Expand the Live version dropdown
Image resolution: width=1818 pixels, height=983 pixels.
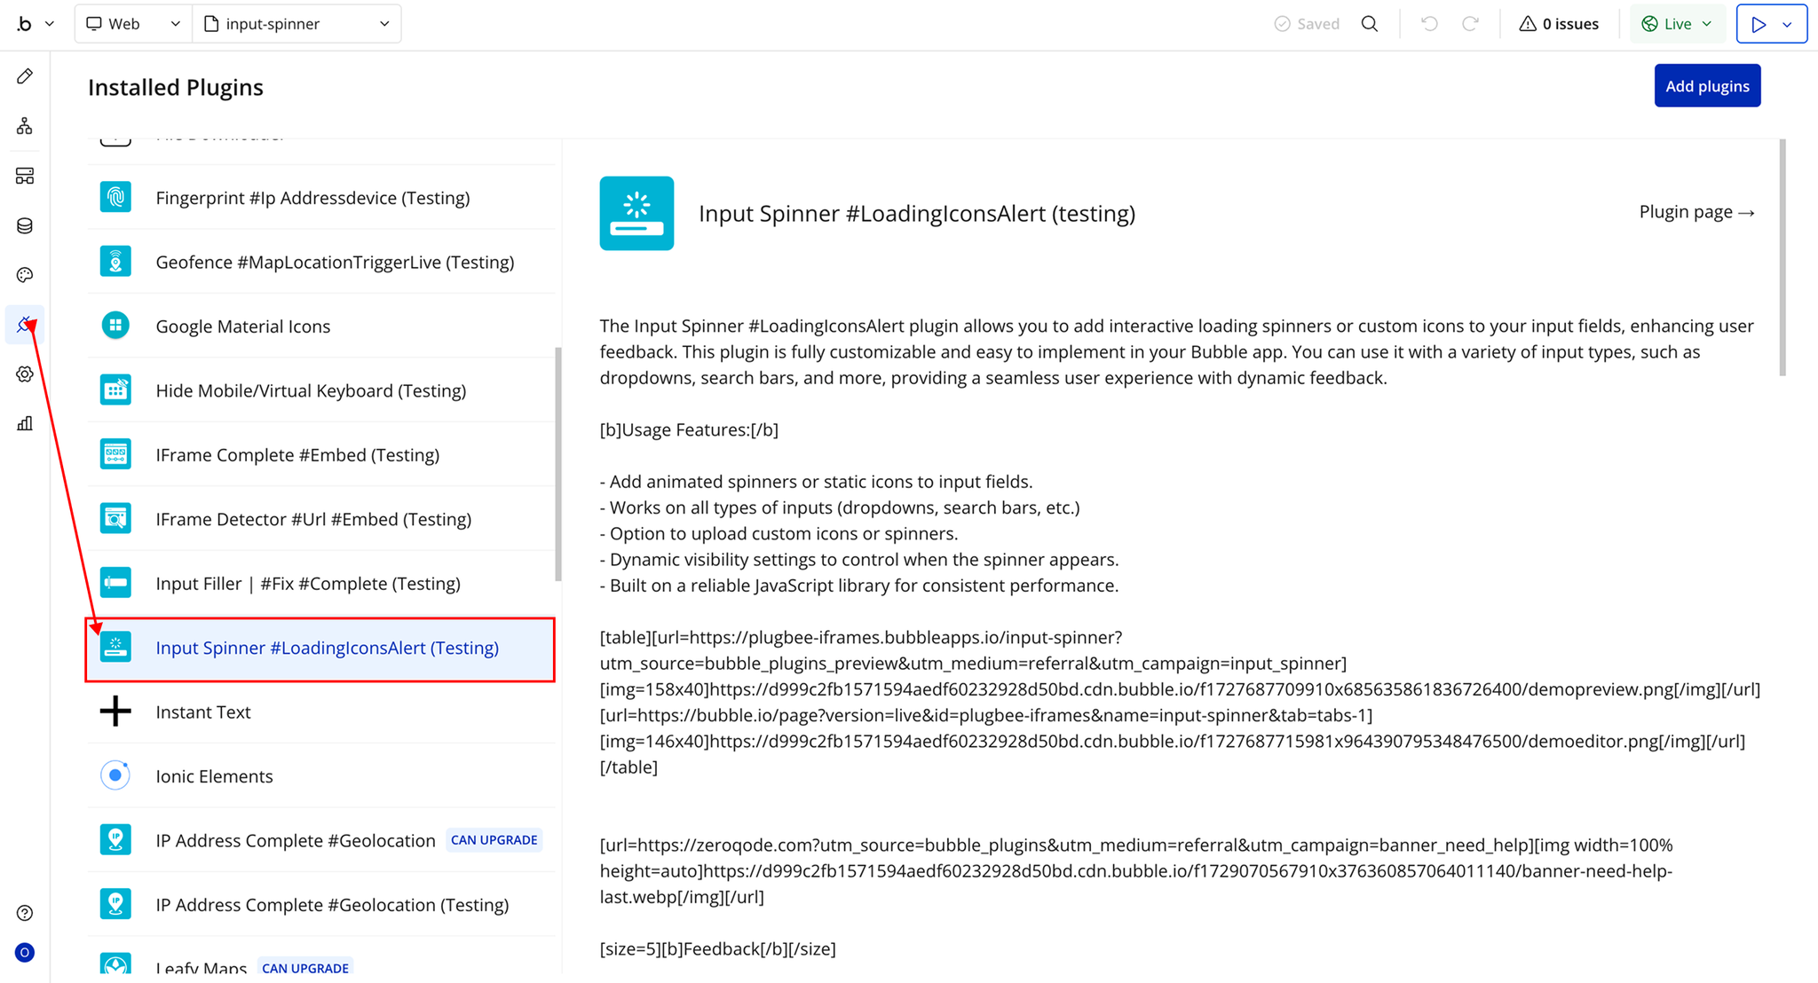[x=1677, y=24]
